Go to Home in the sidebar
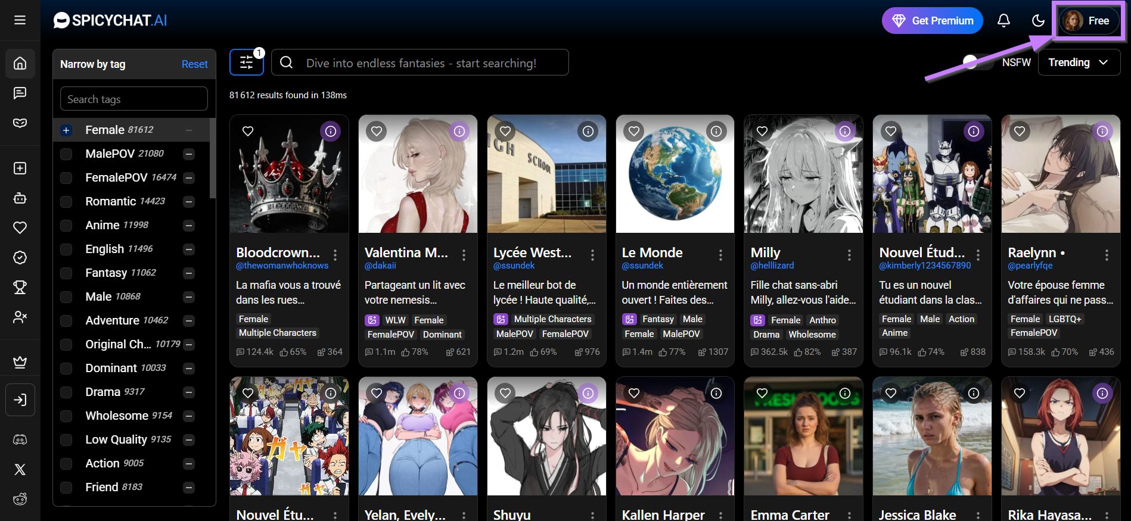 click(20, 63)
